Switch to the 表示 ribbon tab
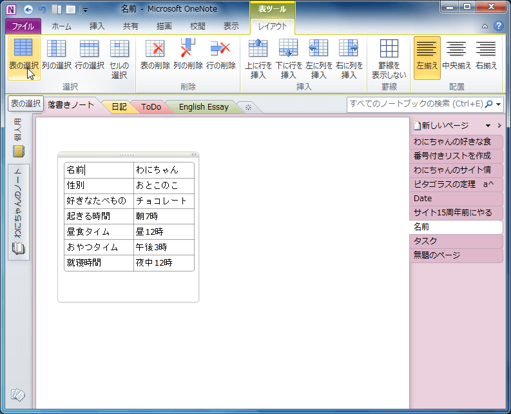Screen dimensions: 511x414 [x=231, y=26]
